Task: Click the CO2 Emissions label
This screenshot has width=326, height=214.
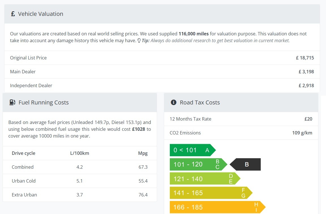Action: tap(185, 133)
